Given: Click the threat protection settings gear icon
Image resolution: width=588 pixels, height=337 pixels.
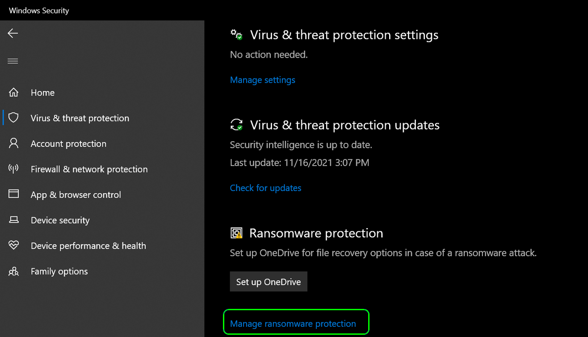Looking at the screenshot, I should click(236, 35).
